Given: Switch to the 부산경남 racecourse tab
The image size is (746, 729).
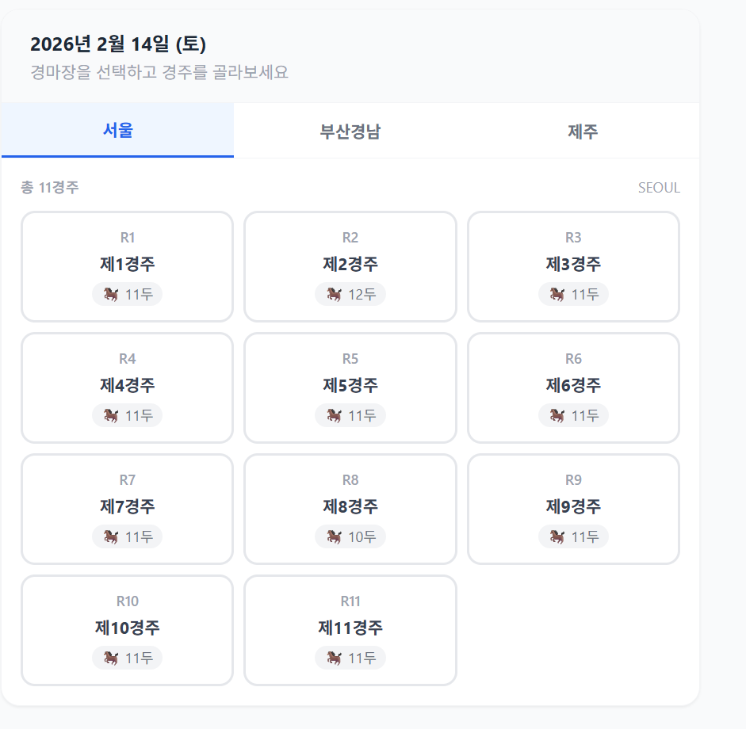Looking at the screenshot, I should [x=350, y=131].
